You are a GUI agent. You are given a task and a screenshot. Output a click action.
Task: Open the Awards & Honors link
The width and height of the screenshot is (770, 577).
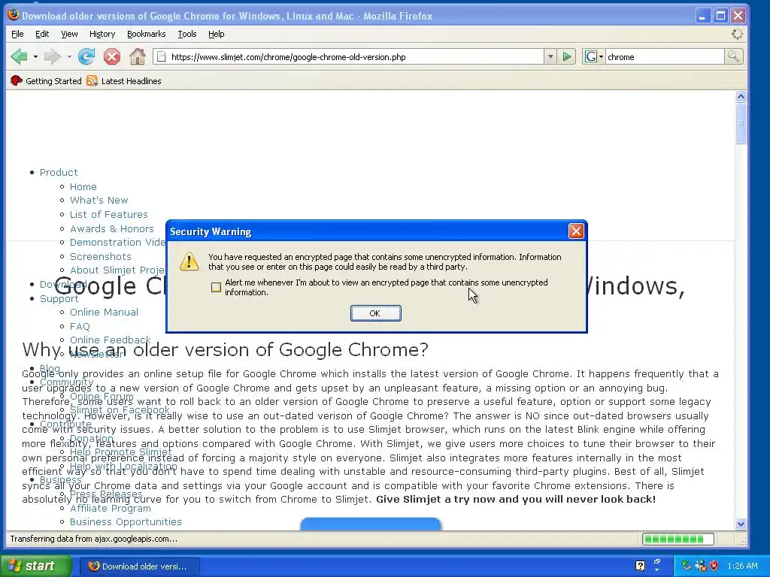click(x=111, y=228)
